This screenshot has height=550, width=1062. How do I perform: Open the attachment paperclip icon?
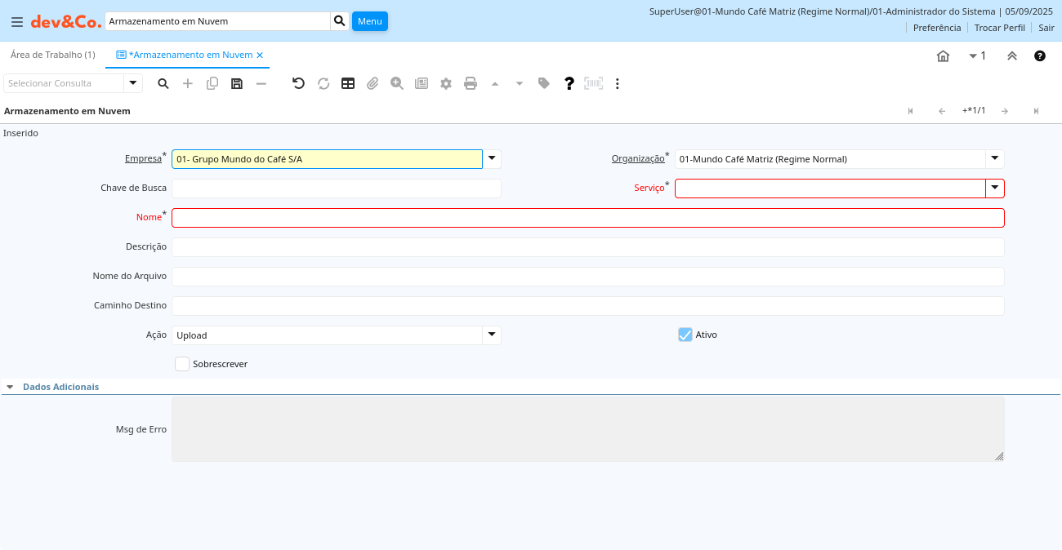click(373, 83)
